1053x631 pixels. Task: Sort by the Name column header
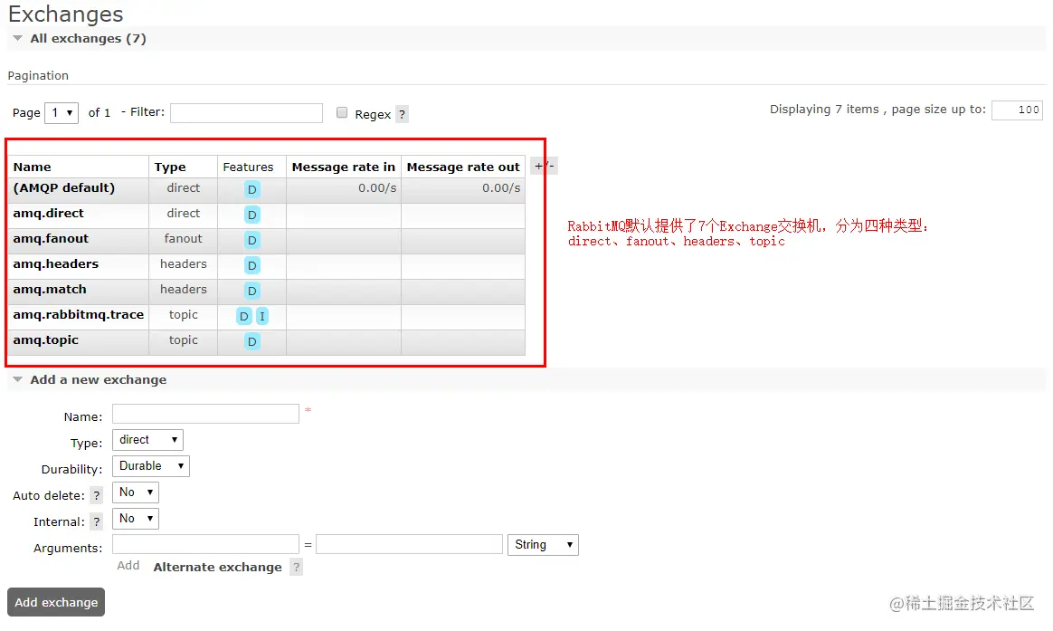[x=33, y=167]
